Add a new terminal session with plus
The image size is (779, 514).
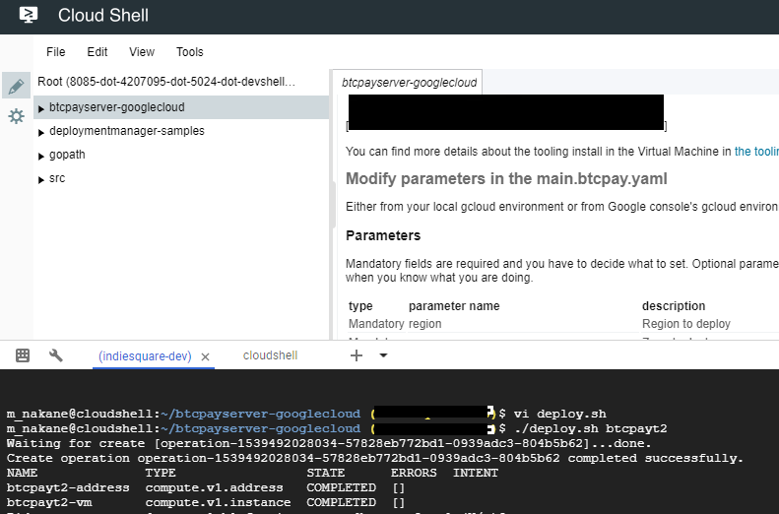[x=357, y=355]
